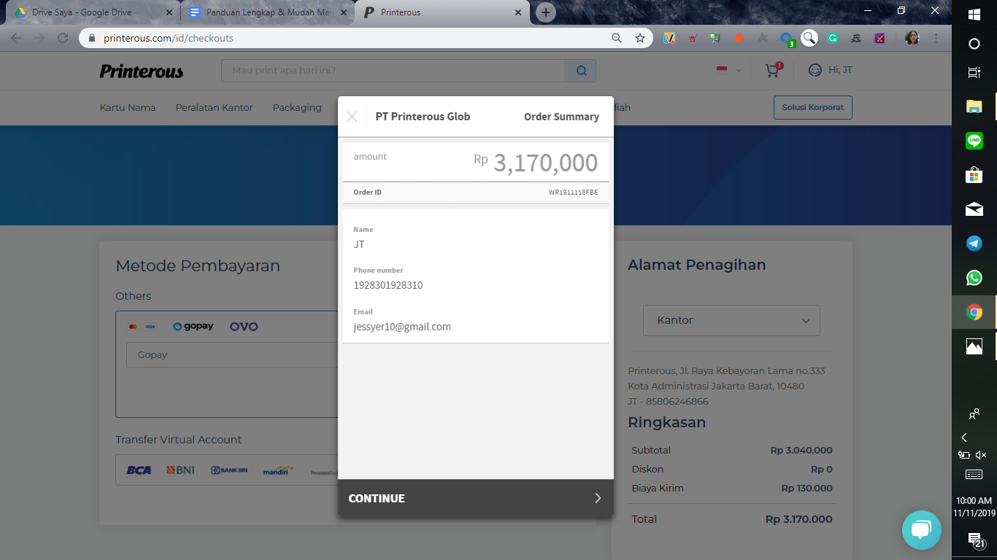The image size is (997, 560).
Task: Click CONTINUE in the payment popup
Action: pos(476,498)
